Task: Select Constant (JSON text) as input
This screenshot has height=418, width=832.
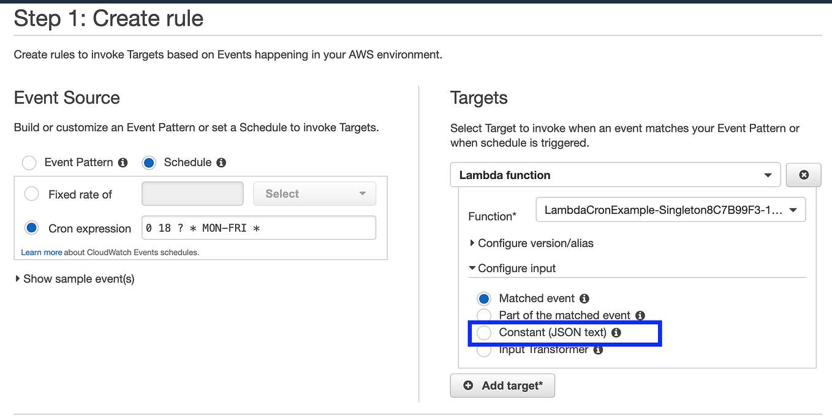Action: click(484, 332)
